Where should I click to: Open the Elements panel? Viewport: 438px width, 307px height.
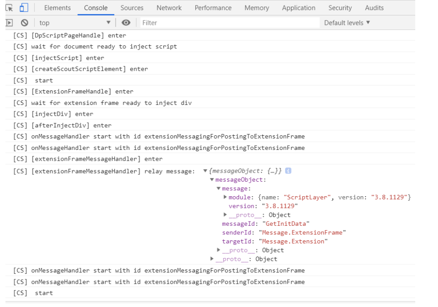57,7
